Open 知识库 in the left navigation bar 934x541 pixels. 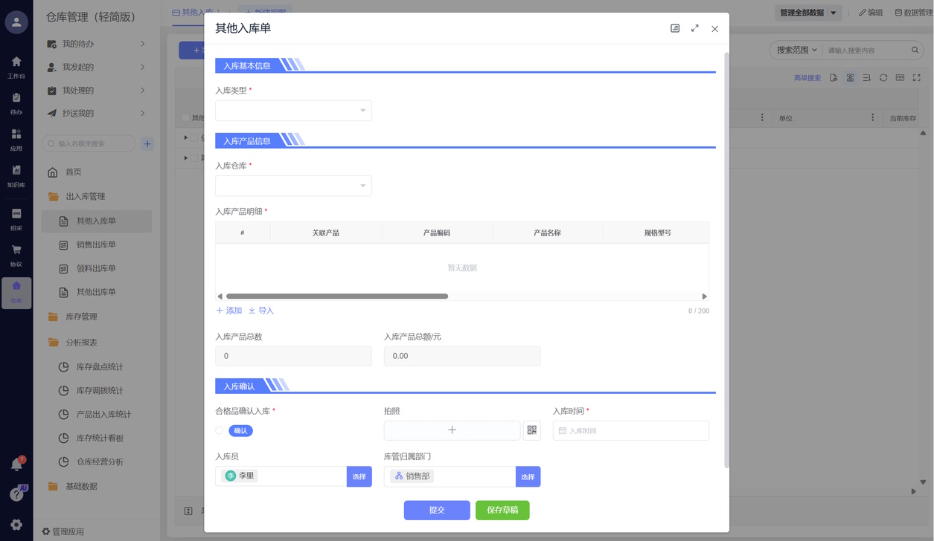click(16, 176)
